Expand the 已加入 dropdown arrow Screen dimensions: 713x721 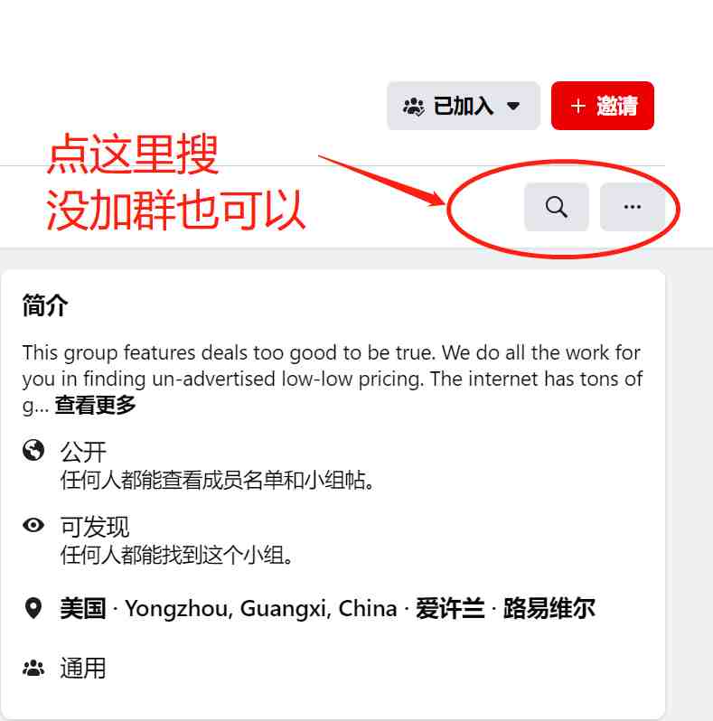[513, 107]
